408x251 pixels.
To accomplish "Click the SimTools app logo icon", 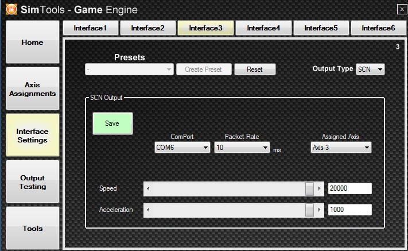I will pyautogui.click(x=11, y=9).
